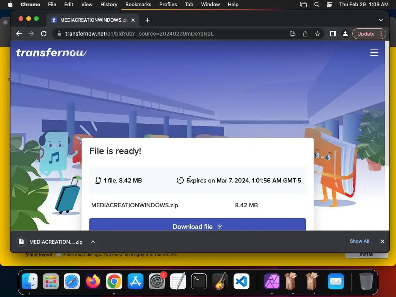Open the Tab menu
This screenshot has width=396, height=297.
point(189,4)
